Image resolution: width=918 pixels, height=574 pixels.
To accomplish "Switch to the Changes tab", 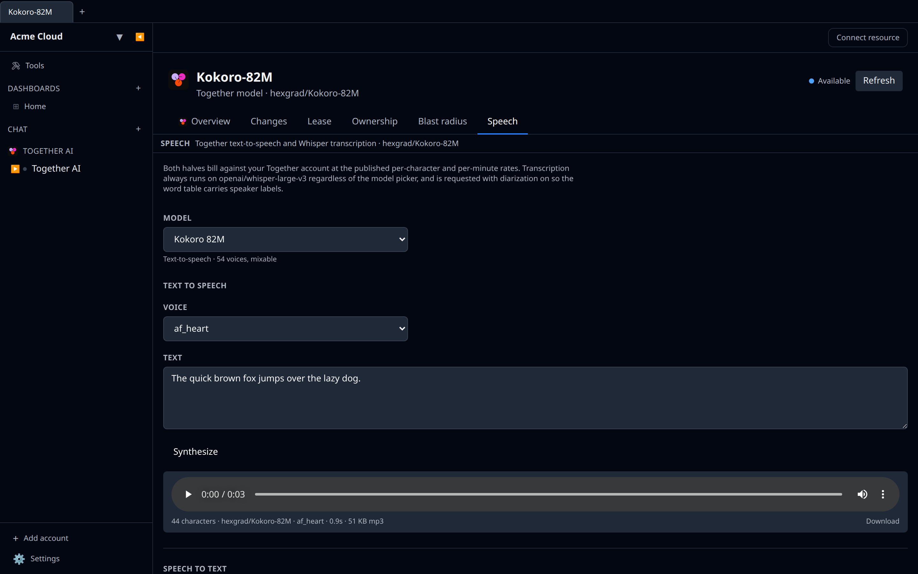I will tap(269, 121).
